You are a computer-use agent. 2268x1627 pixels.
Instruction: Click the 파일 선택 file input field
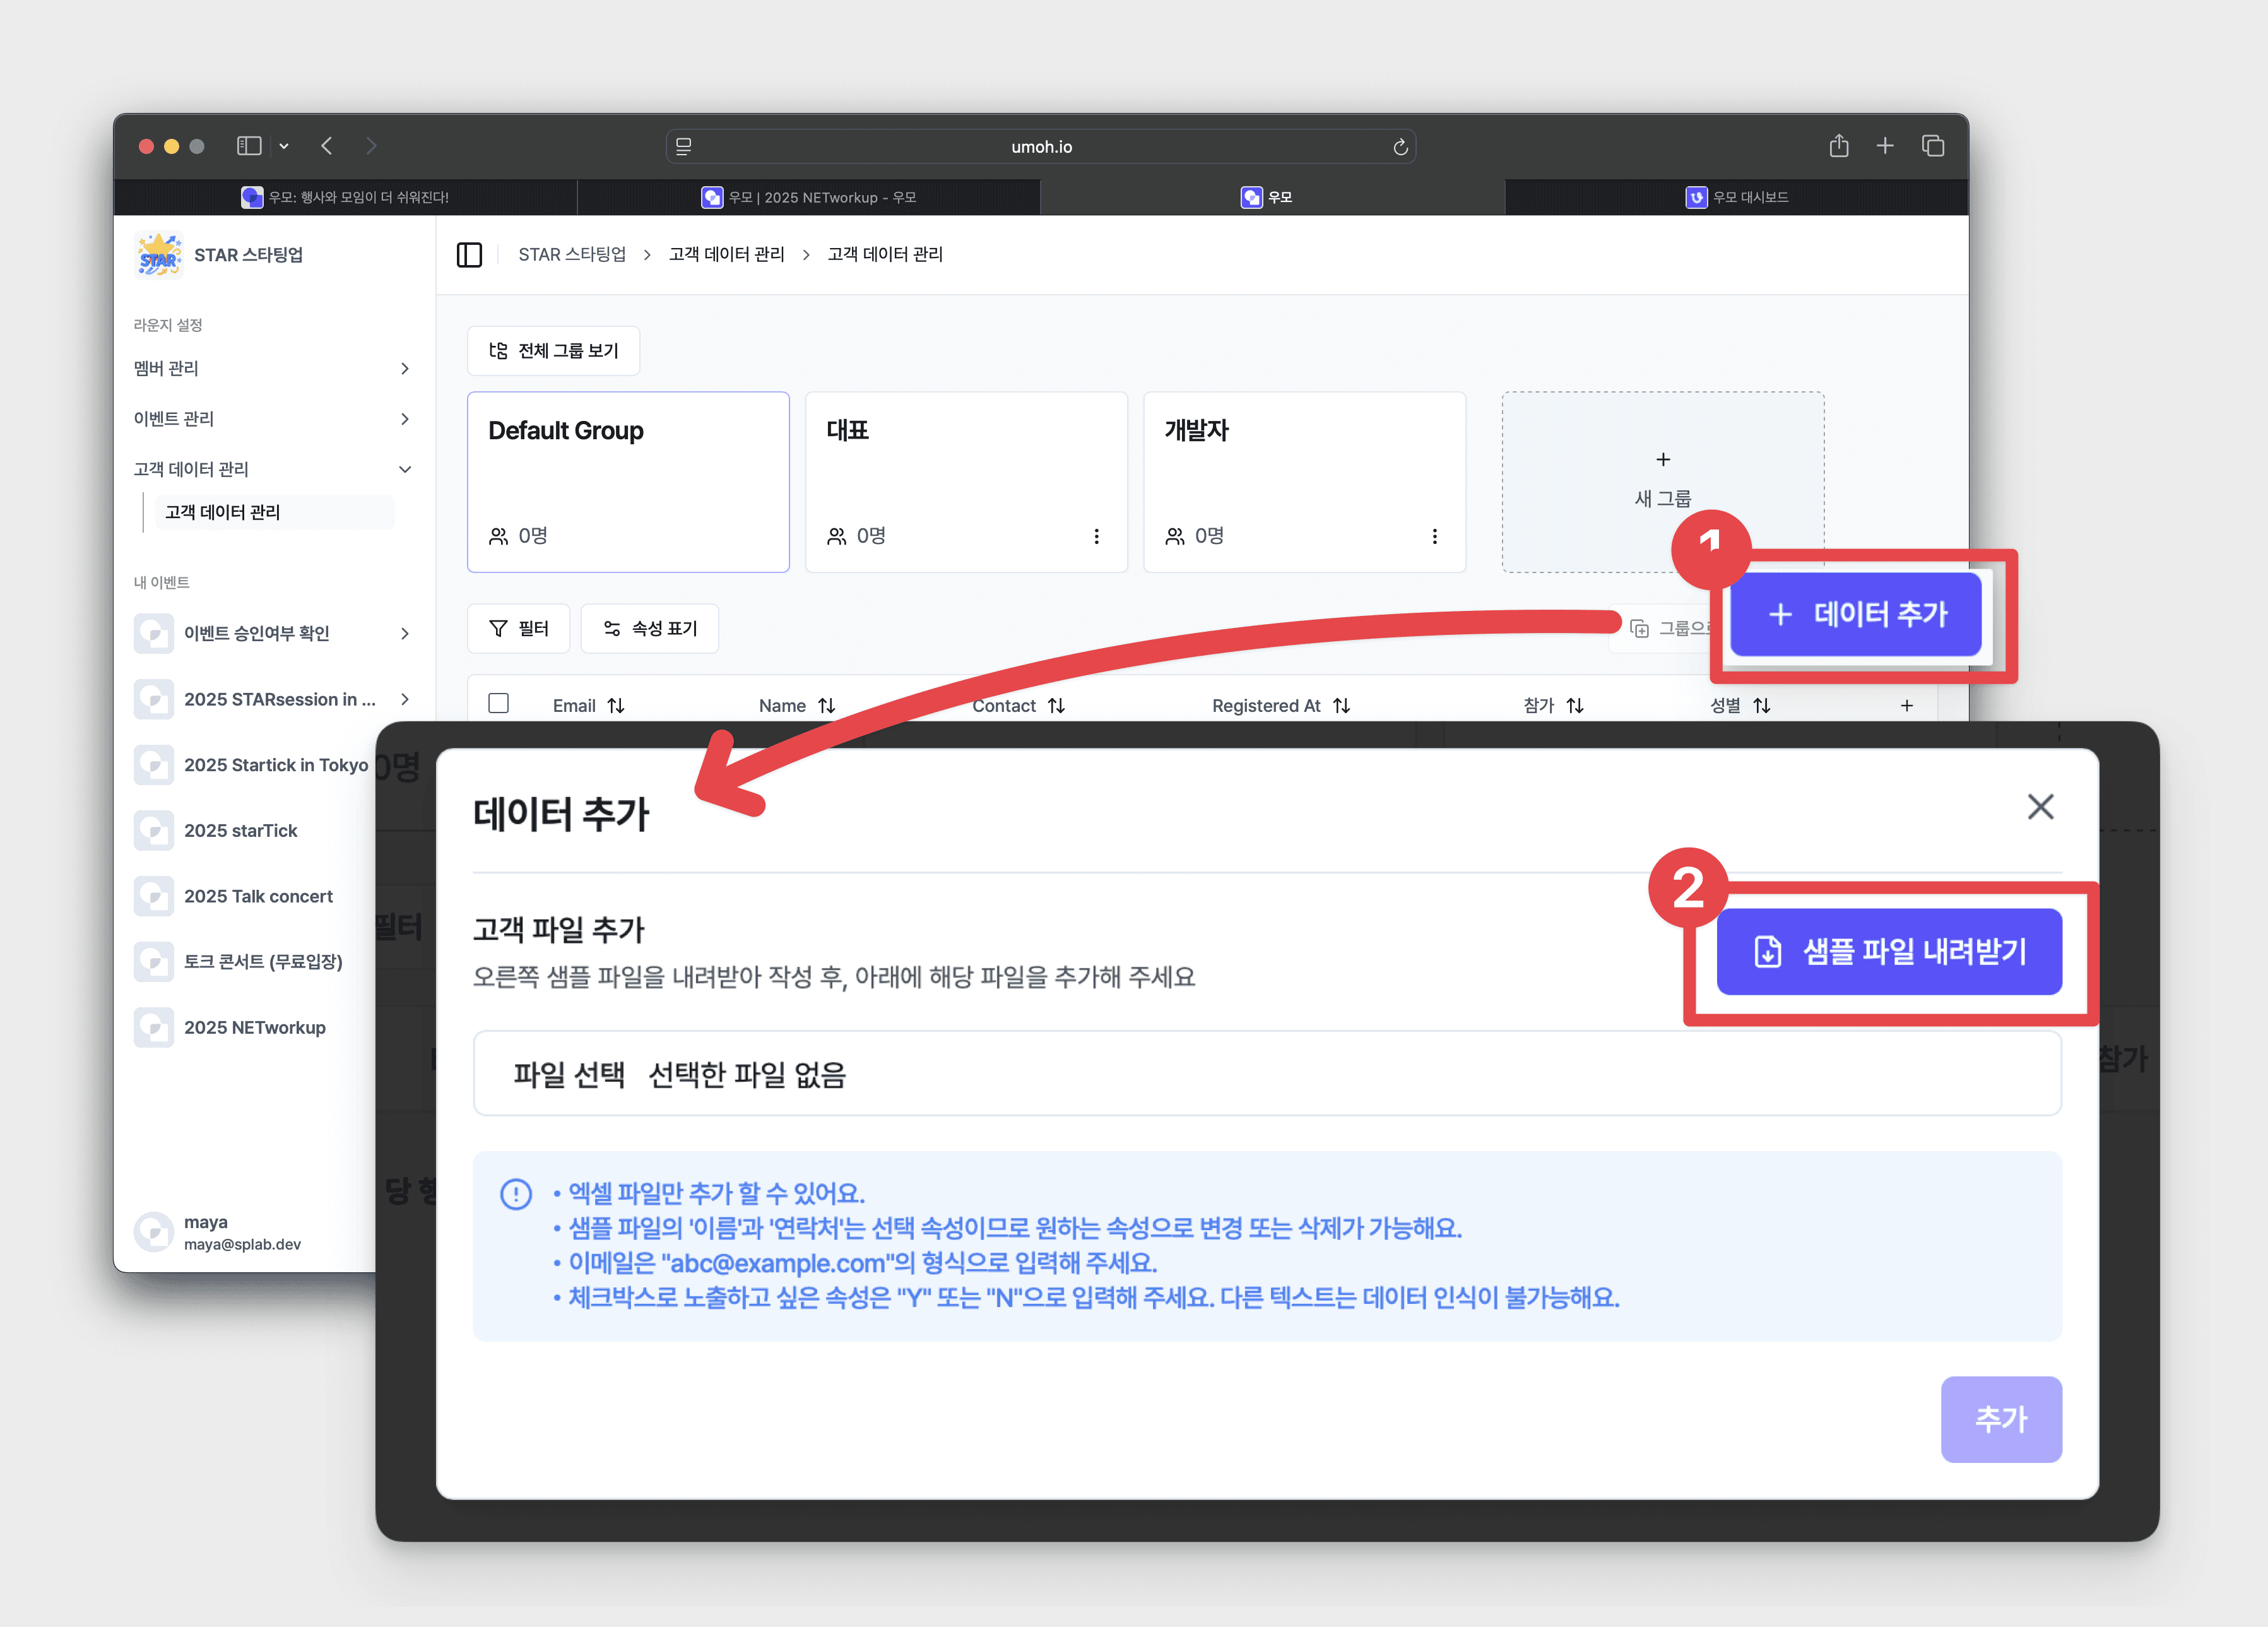tap(568, 1075)
